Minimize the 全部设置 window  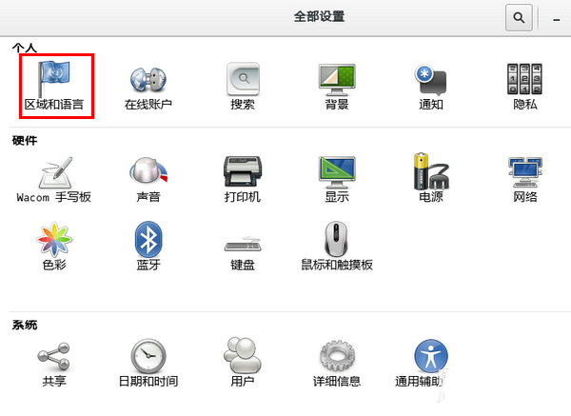click(556, 20)
